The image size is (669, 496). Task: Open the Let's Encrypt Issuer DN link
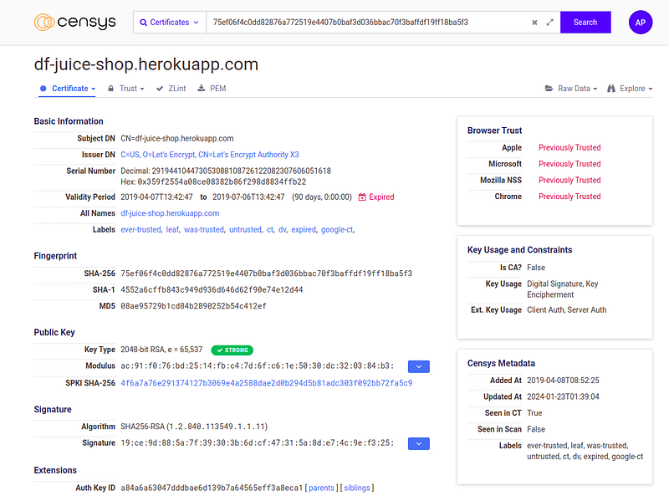click(210, 155)
